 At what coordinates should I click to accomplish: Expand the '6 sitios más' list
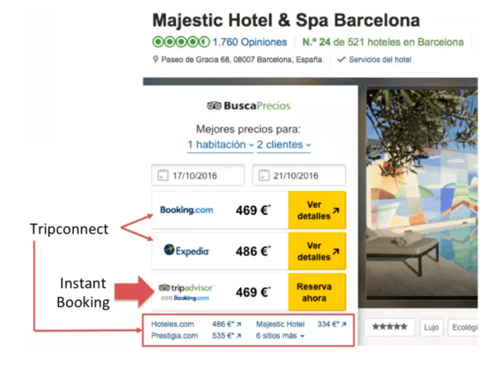(x=280, y=336)
